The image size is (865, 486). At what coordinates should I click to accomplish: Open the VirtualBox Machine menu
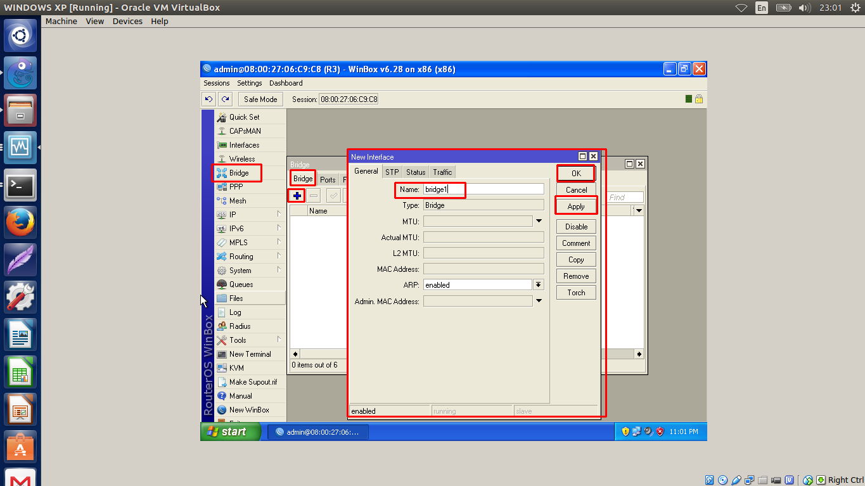[61, 21]
